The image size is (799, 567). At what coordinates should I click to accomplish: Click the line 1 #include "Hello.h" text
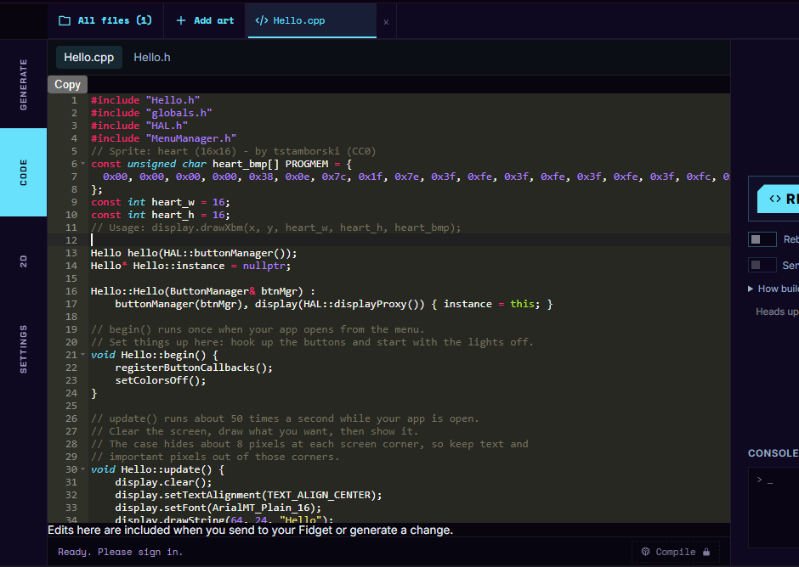click(145, 100)
